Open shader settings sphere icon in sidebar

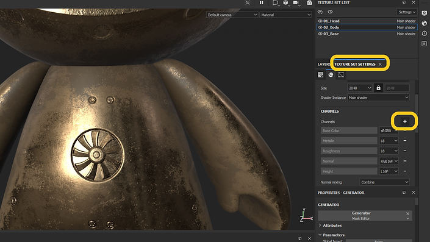point(425,23)
